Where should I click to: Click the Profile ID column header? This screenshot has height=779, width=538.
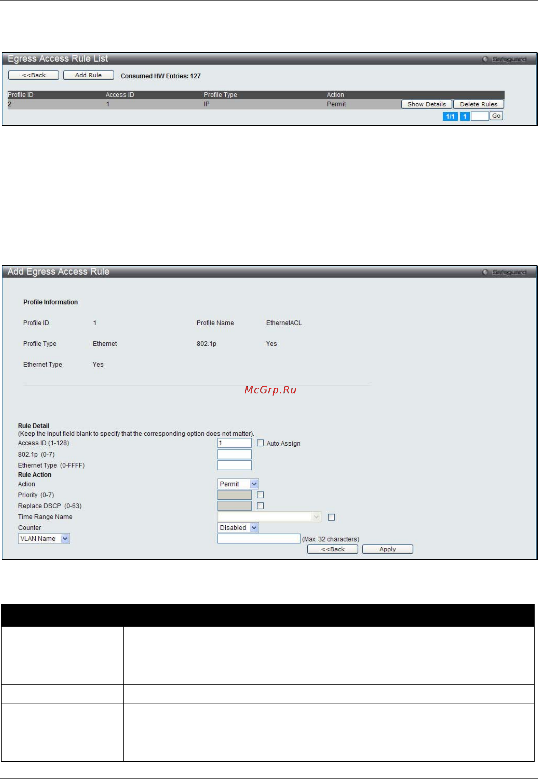pyautogui.click(x=20, y=95)
